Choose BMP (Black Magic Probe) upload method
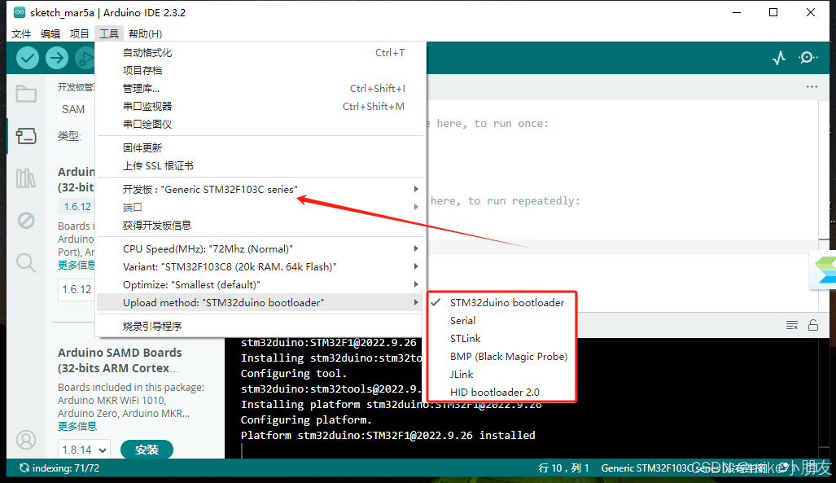The height and width of the screenshot is (483, 836). tap(501, 357)
